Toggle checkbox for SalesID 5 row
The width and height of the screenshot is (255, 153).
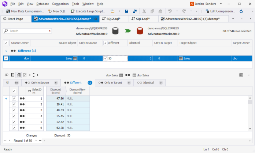(14, 122)
